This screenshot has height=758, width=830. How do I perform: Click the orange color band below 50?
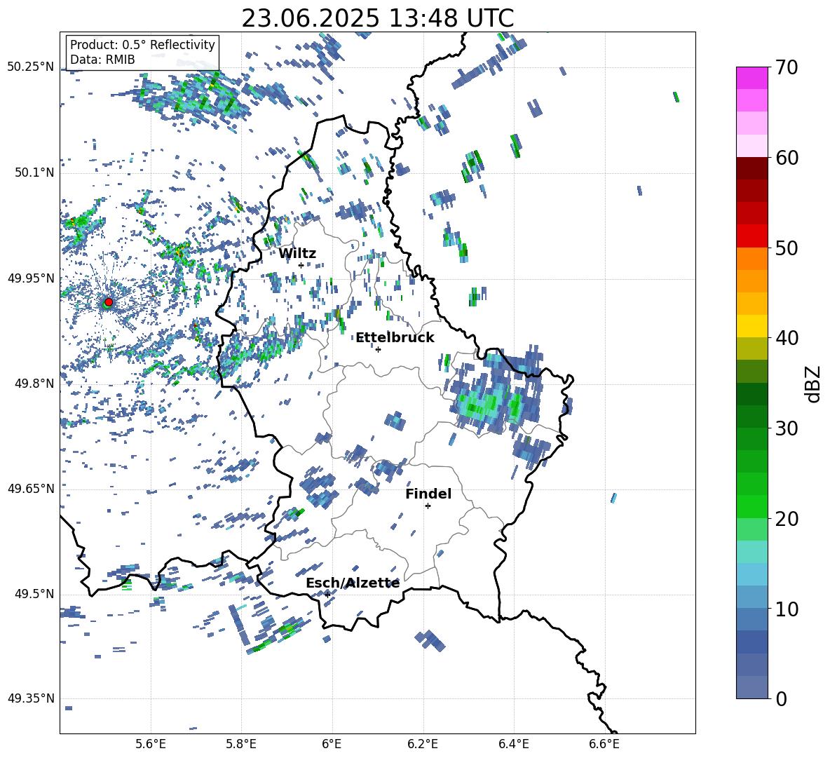pyautogui.click(x=751, y=258)
